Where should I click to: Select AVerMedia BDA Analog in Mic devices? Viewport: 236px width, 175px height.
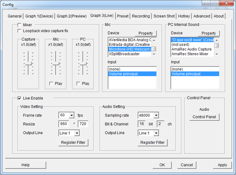pyautogui.click(x=130, y=40)
